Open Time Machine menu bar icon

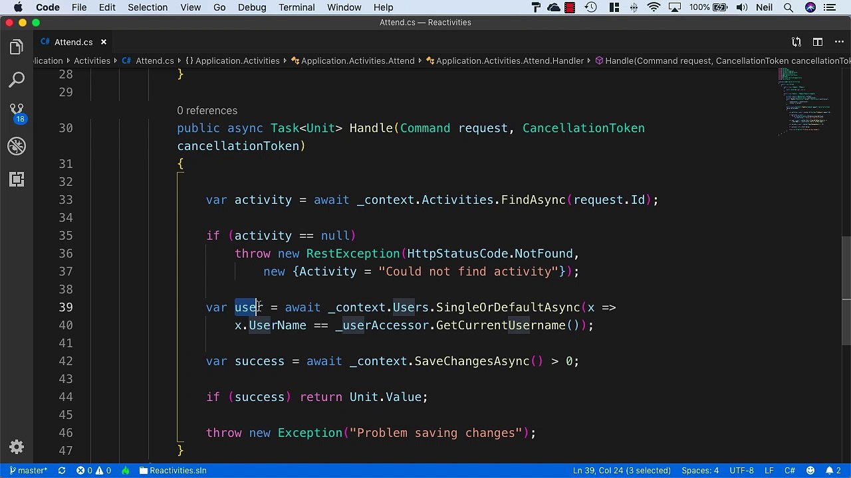591,7
